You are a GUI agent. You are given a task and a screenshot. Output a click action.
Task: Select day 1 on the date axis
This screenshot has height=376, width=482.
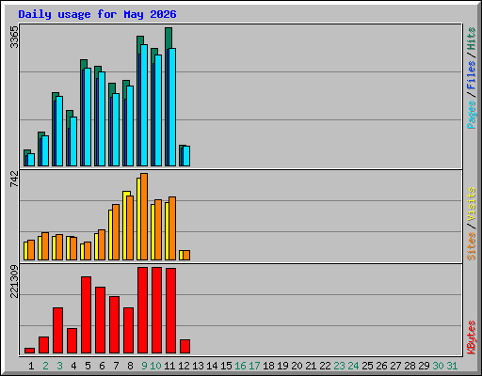[x=31, y=366]
